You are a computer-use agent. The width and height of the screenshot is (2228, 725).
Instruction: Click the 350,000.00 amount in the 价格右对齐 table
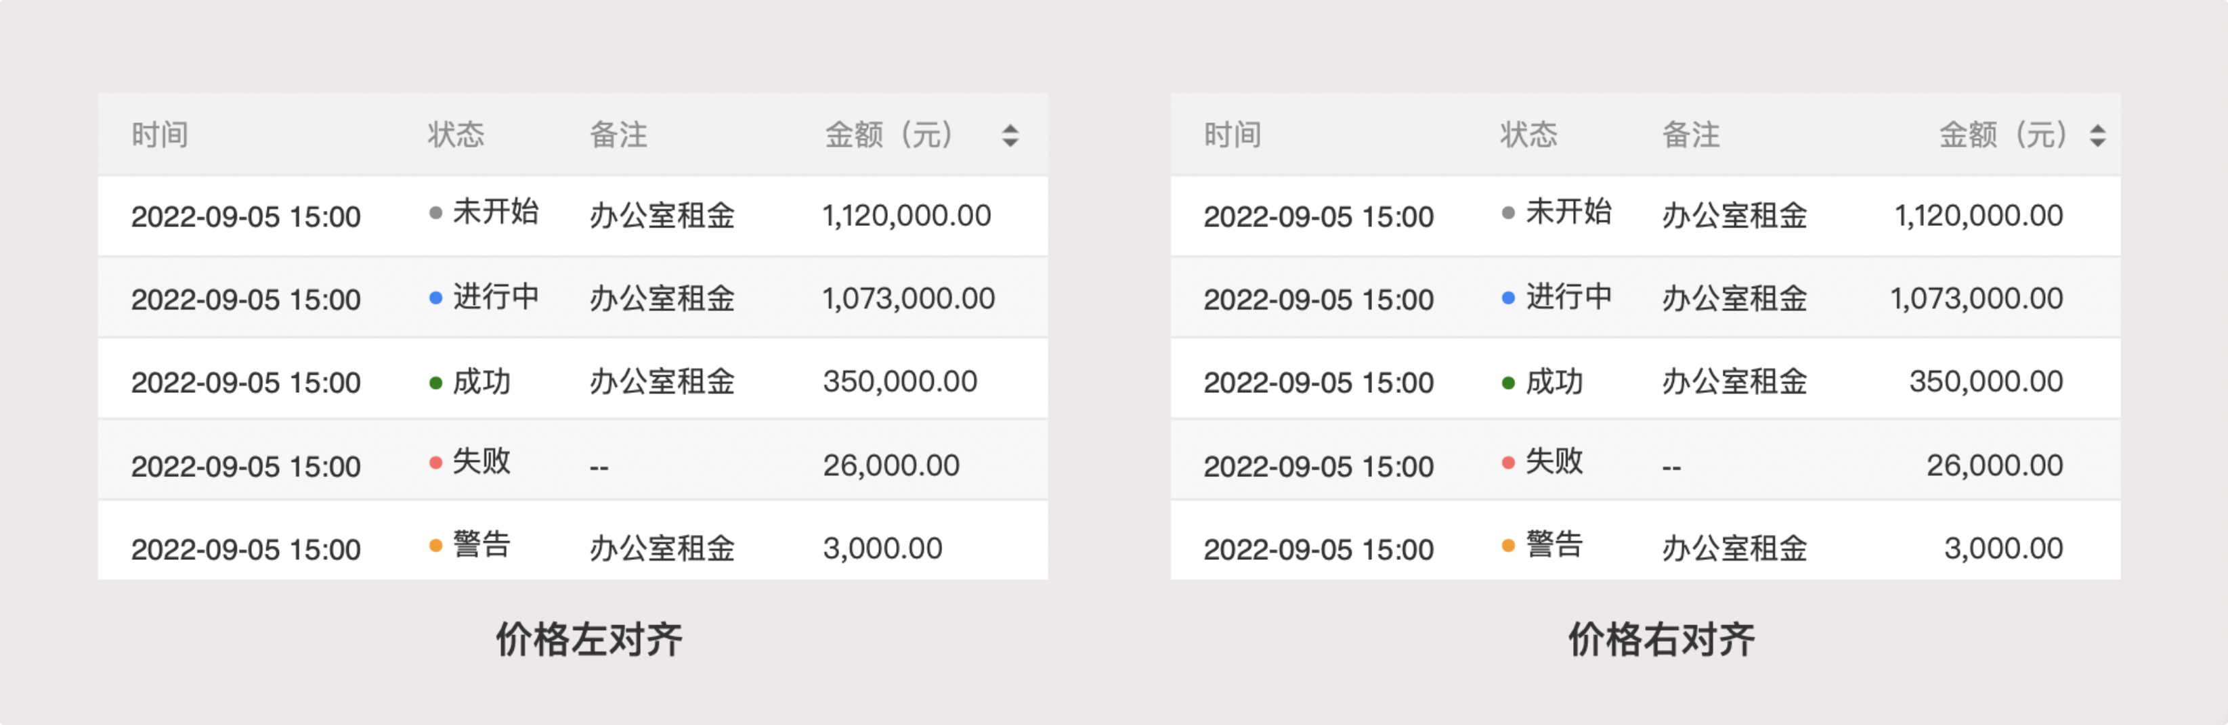click(x=1986, y=382)
